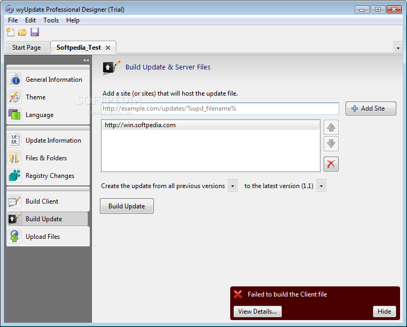The width and height of the screenshot is (407, 327).
Task: Collapse the sidebar with double-arrow icon
Action: (85, 60)
